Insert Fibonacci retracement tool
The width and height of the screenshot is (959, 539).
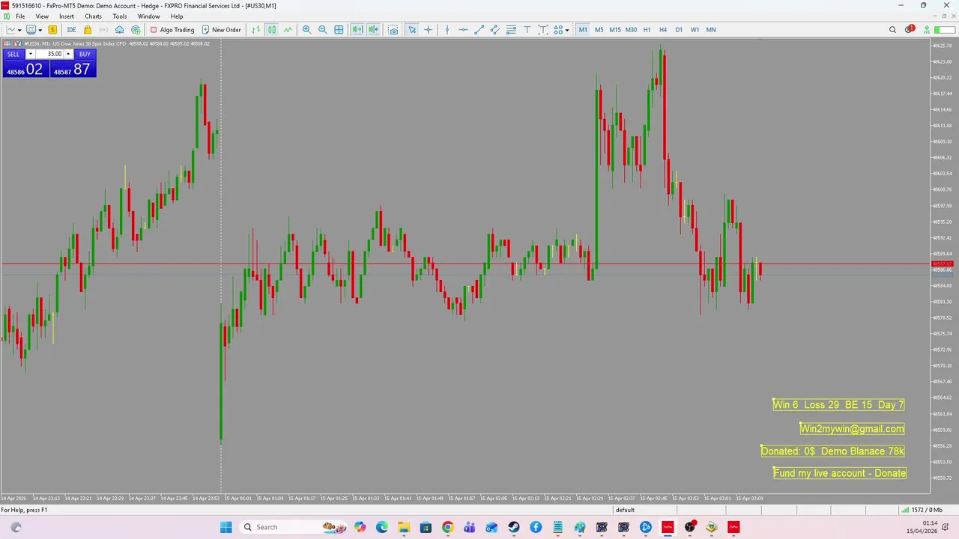click(511, 30)
